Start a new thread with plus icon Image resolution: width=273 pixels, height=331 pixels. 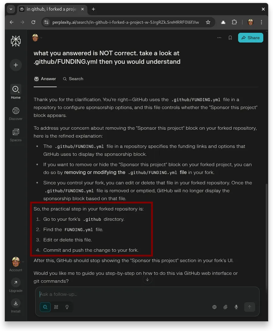(x=16, y=65)
